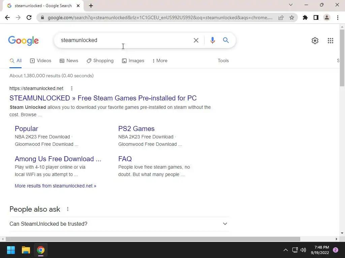Open Chrome's three-dot menu
Image resolution: width=345 pixels, height=258 pixels.
(x=338, y=17)
